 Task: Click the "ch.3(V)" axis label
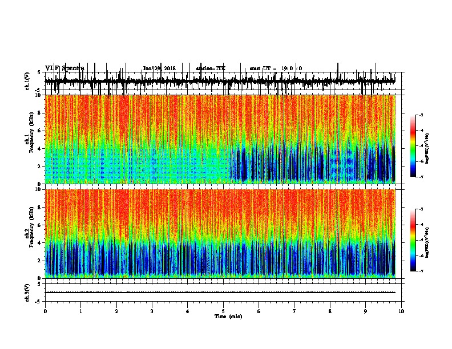pos(27,293)
